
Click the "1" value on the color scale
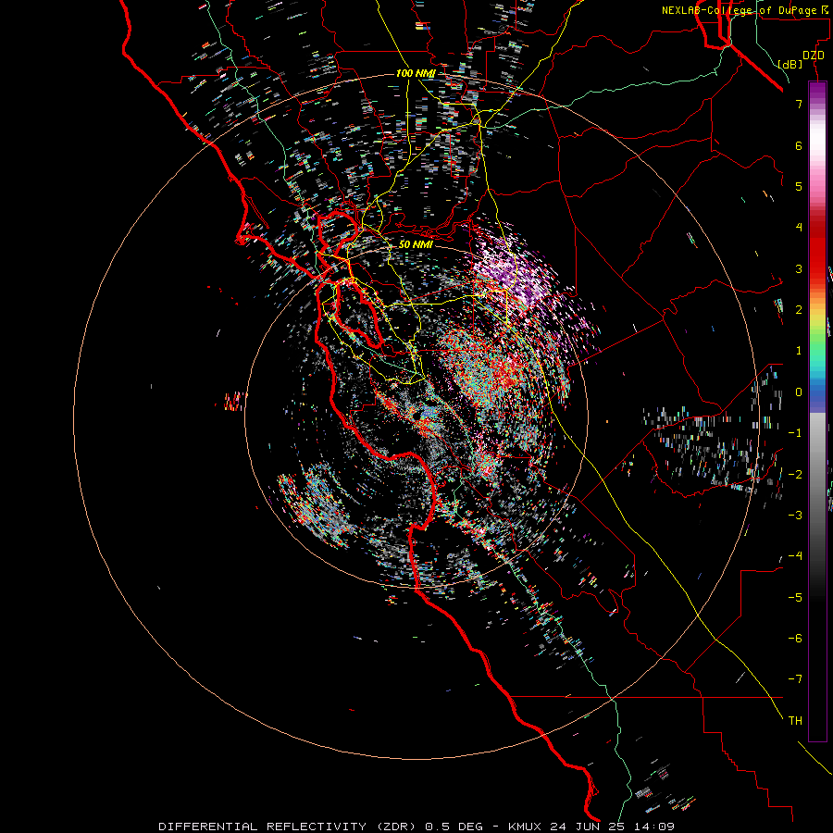[x=799, y=351]
